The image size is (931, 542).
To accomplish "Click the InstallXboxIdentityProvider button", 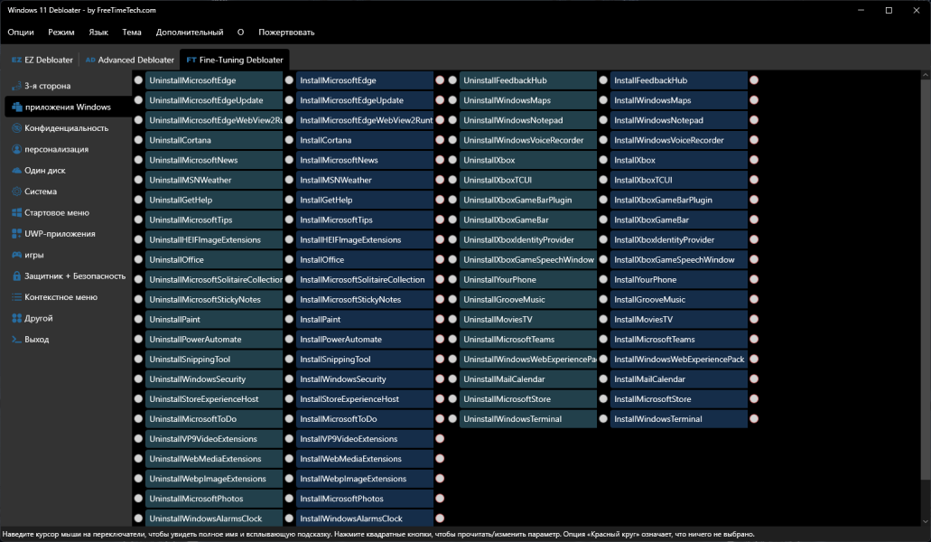I will [x=679, y=239].
